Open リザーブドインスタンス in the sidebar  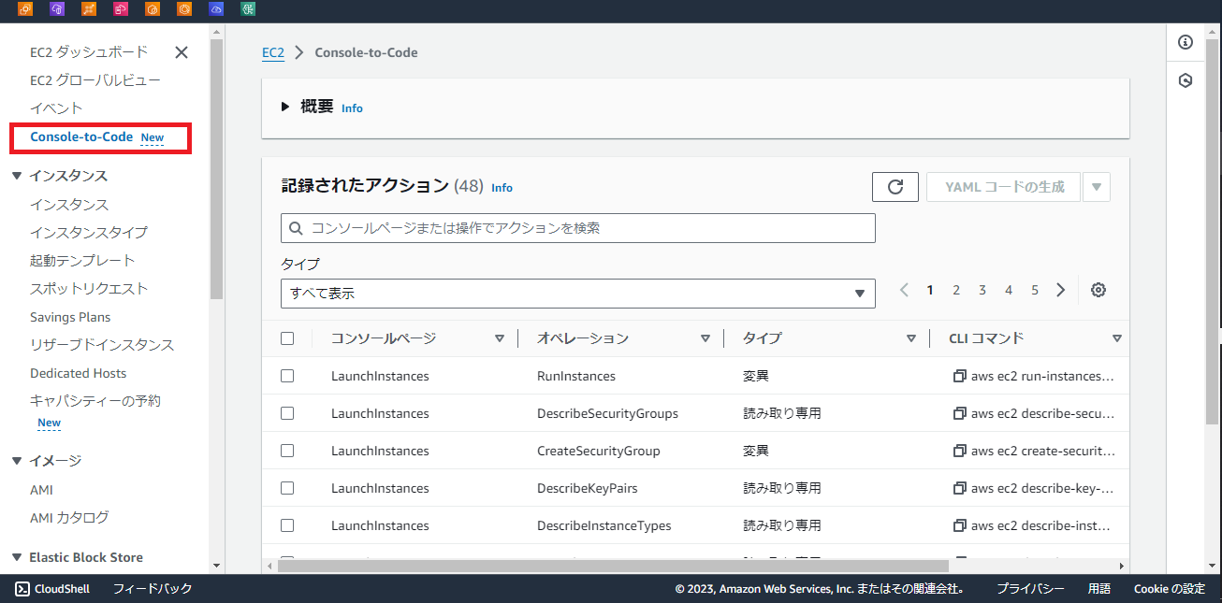[x=102, y=344]
